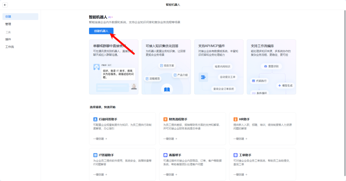Select the 客服帮手 card title
The height and width of the screenshot is (181, 346).
[x=175, y=155]
